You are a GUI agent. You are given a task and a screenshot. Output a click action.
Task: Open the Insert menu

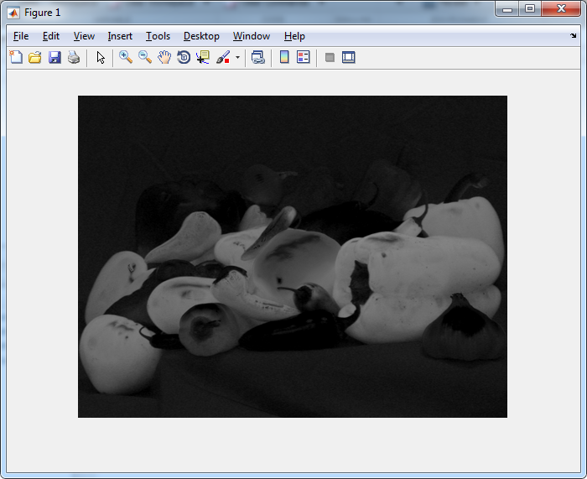(x=120, y=36)
